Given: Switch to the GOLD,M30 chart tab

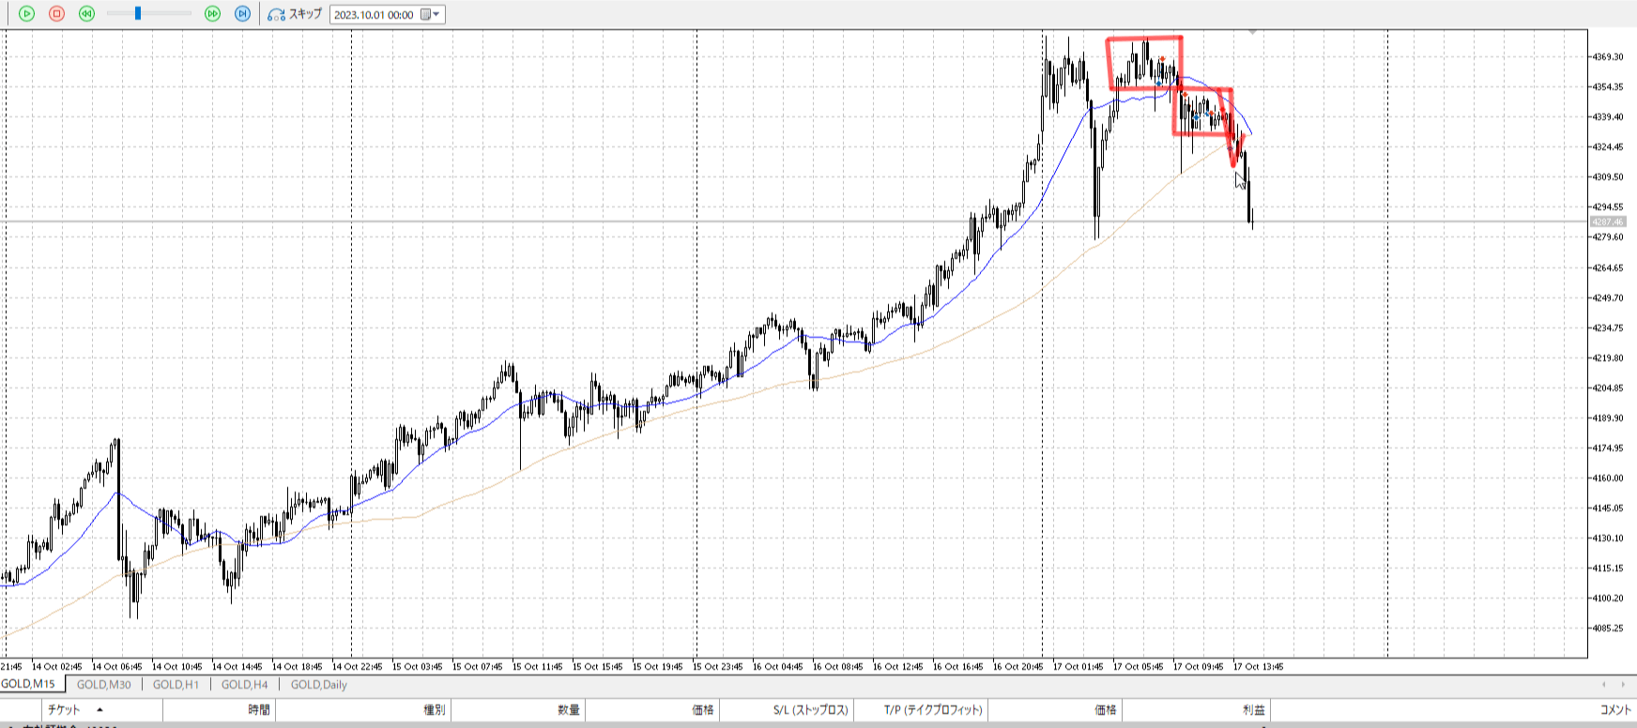Looking at the screenshot, I should 103,685.
